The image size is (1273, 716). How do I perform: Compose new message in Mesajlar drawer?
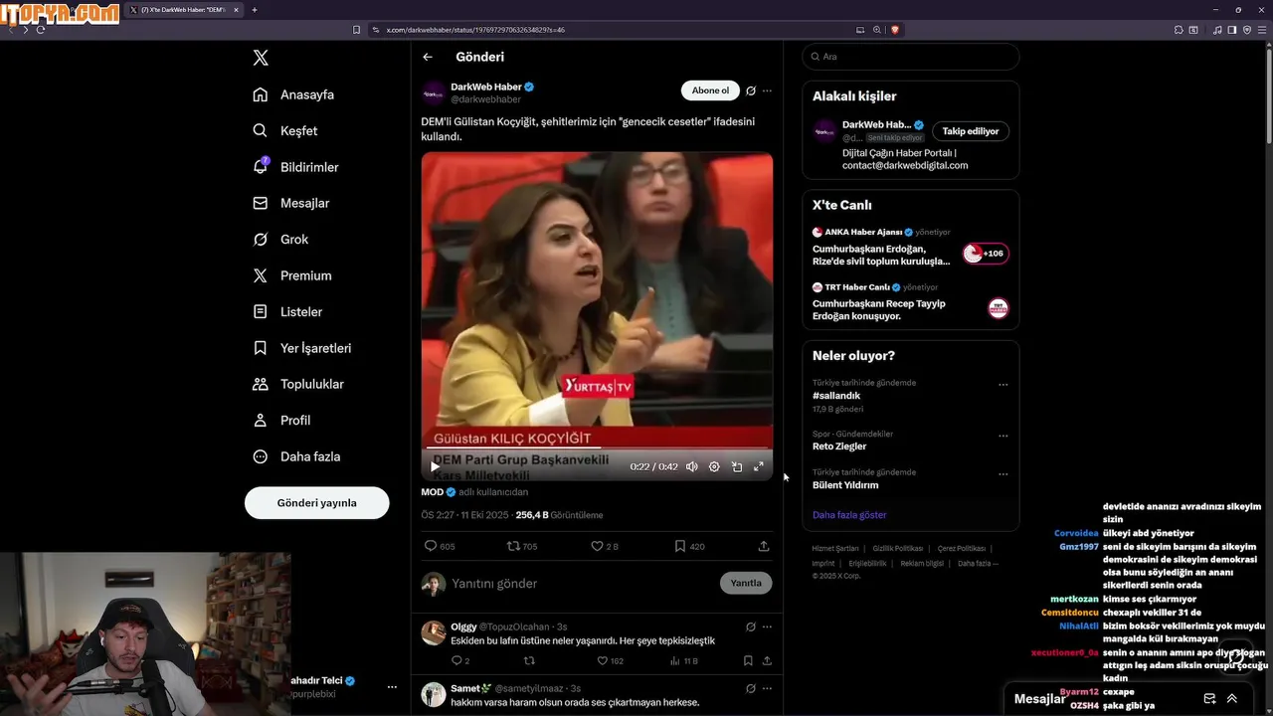click(x=1209, y=699)
